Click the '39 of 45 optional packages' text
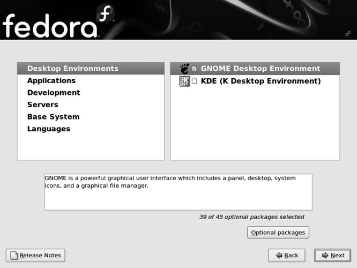Screen dimensions: 357x268 251,217
